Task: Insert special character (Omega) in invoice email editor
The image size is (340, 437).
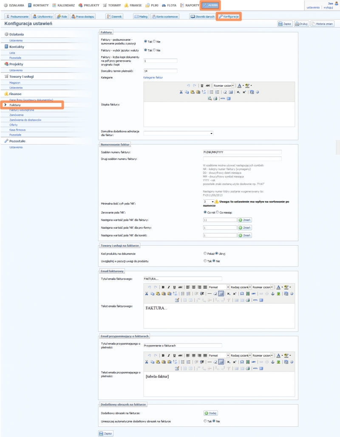Action: 241,293
